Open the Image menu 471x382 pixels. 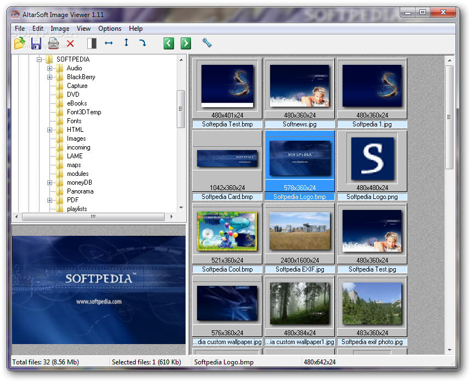[60, 29]
